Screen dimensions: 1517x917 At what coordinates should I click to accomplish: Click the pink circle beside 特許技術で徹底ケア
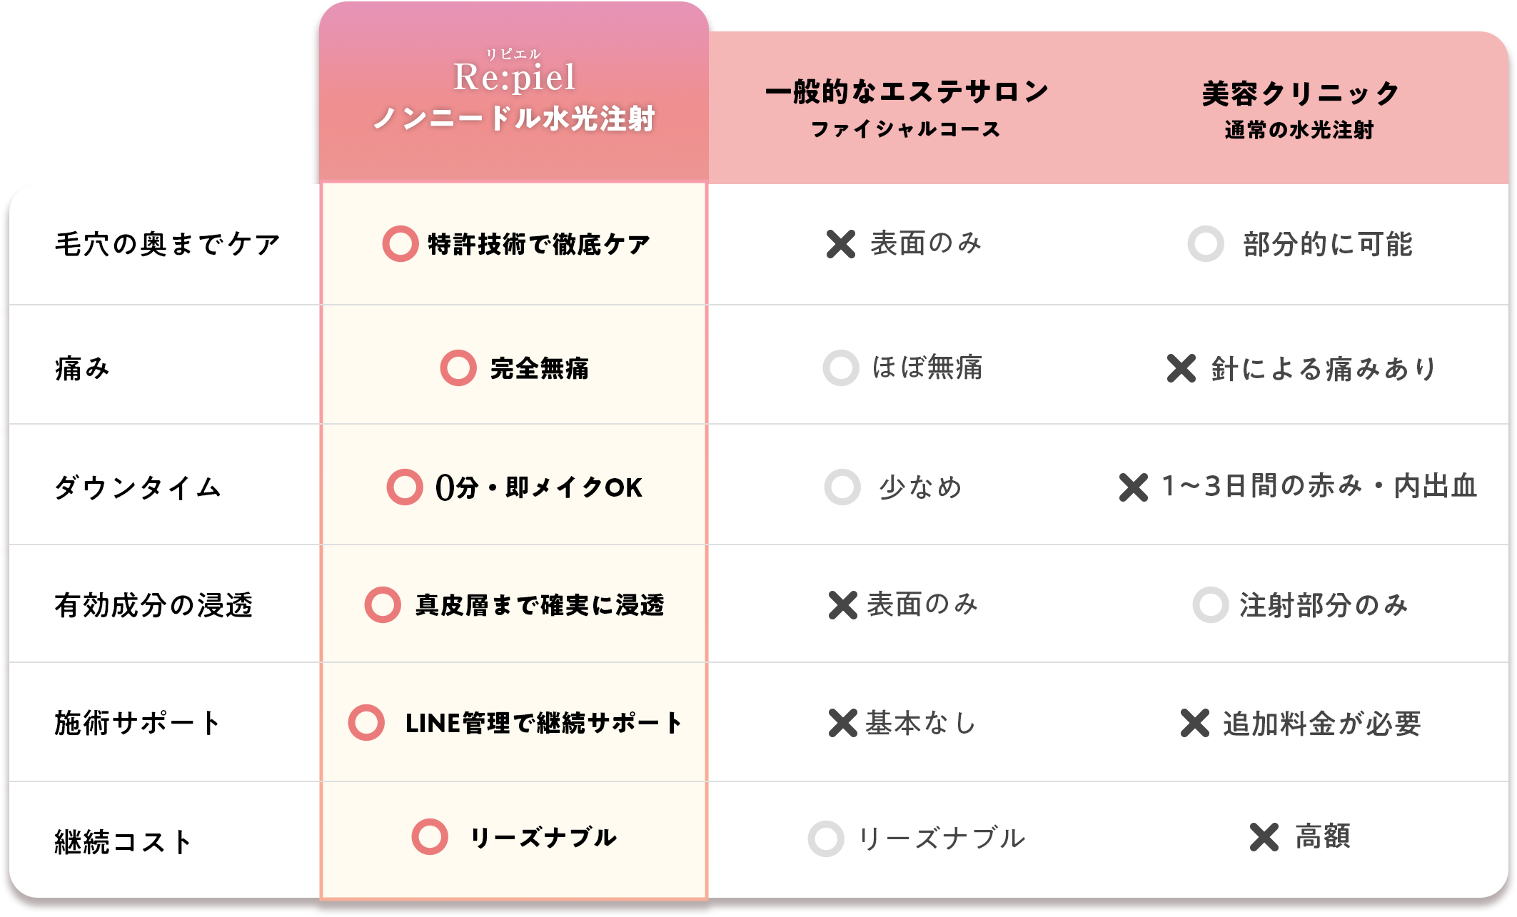(x=400, y=244)
